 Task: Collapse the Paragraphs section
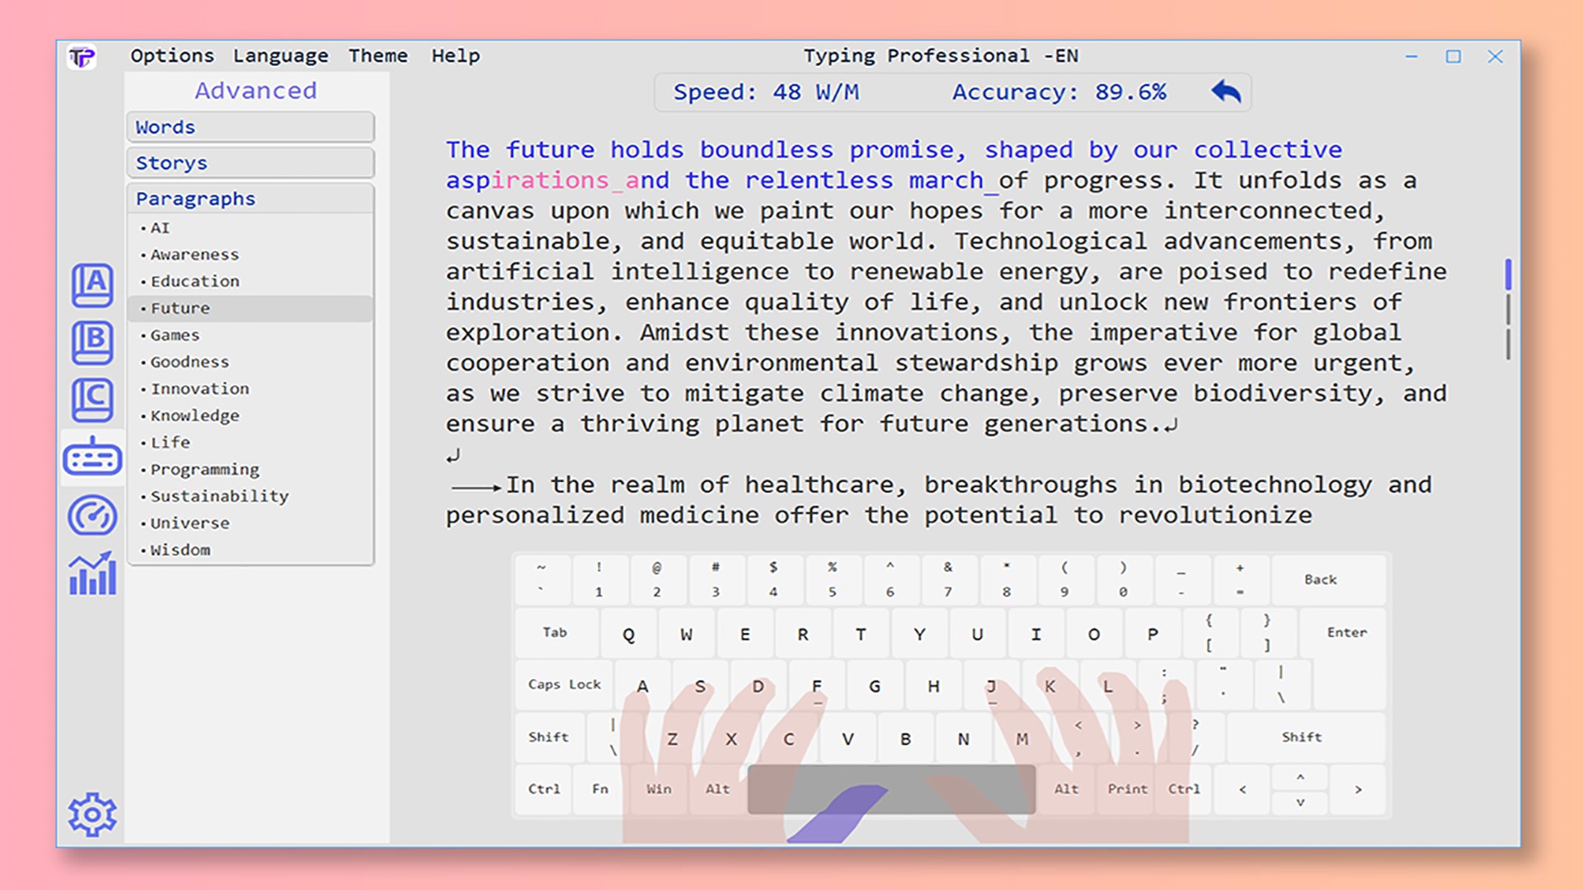[x=251, y=199]
